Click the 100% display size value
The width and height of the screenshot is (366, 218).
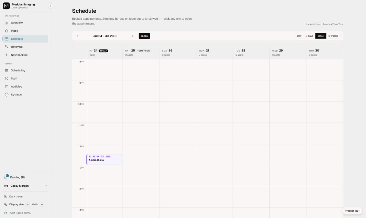pyautogui.click(x=35, y=204)
